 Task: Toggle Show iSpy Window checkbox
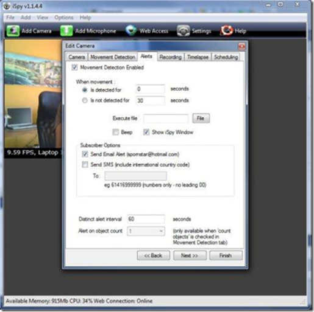[x=146, y=132]
